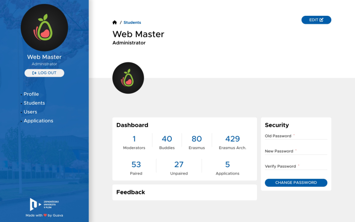Click the university logo at sidebar bottom
This screenshot has width=355, height=222.
click(x=45, y=204)
